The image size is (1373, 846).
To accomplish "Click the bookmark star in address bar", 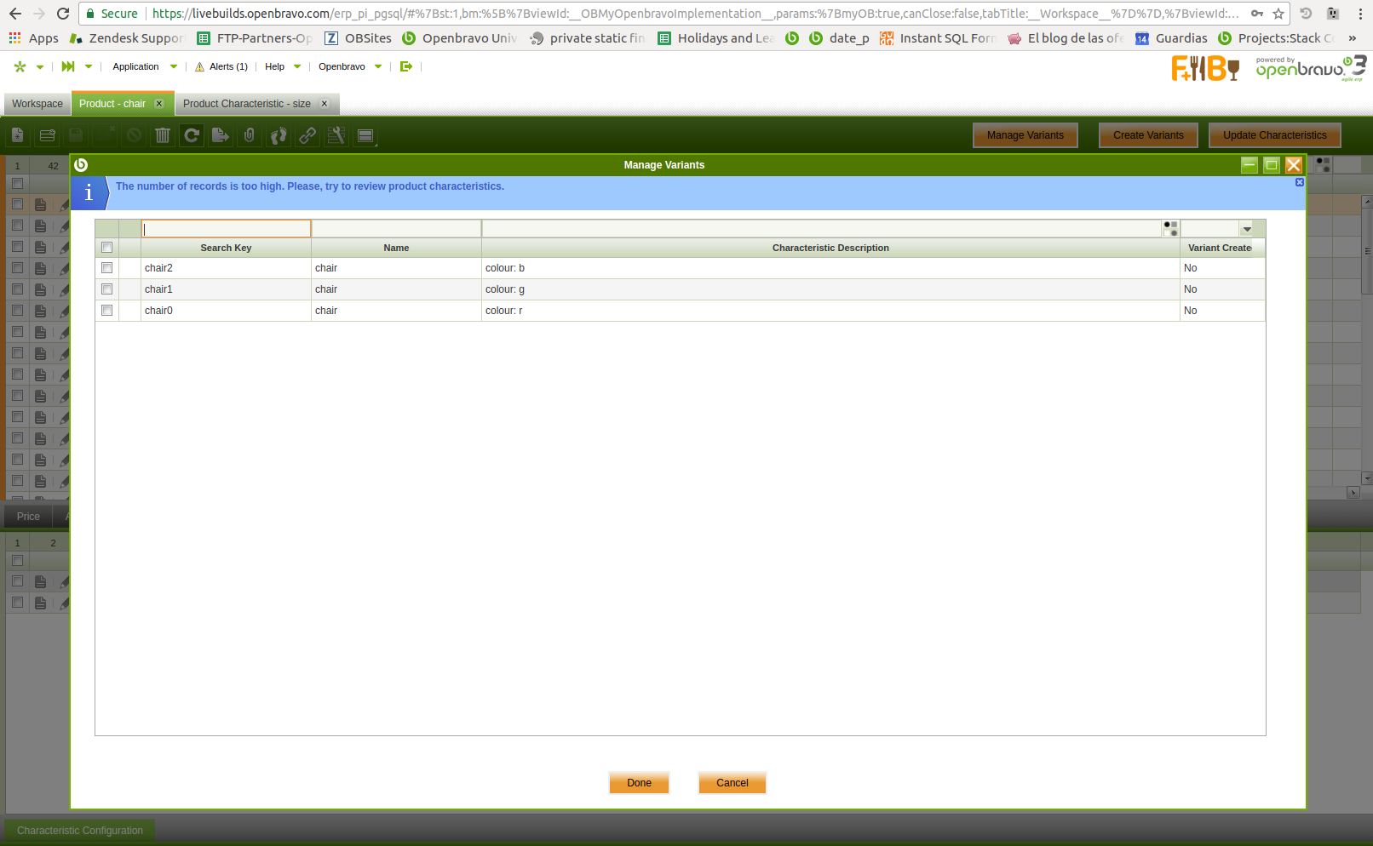I will [1278, 14].
